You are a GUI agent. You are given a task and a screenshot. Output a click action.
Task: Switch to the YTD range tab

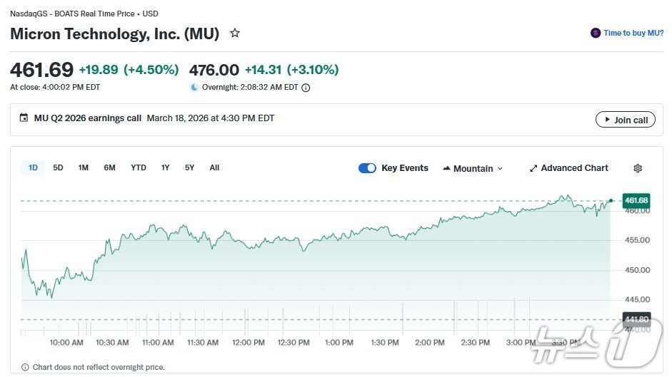[139, 167]
